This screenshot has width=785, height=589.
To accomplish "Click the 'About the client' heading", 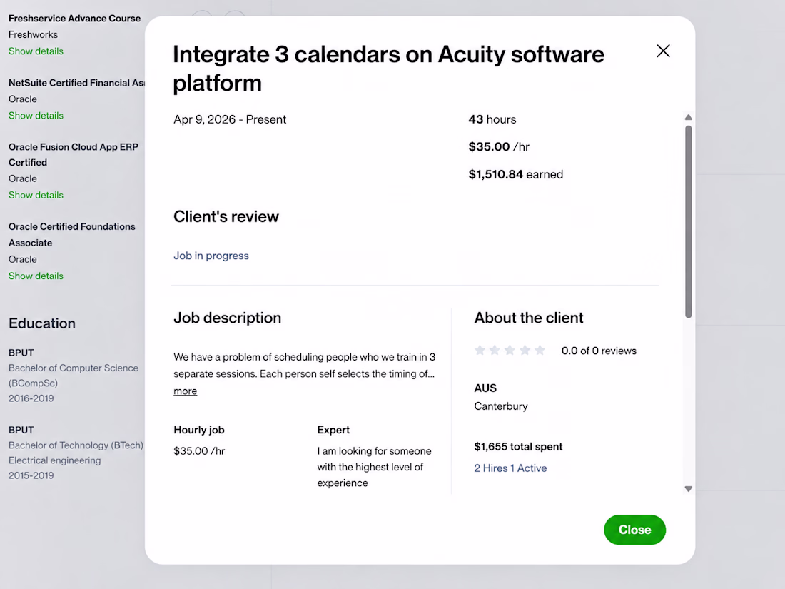I will [x=529, y=318].
